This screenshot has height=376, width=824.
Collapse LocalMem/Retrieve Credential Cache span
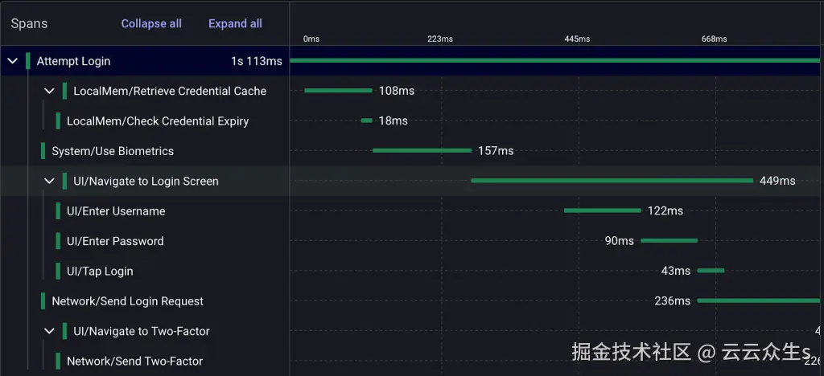pos(49,91)
